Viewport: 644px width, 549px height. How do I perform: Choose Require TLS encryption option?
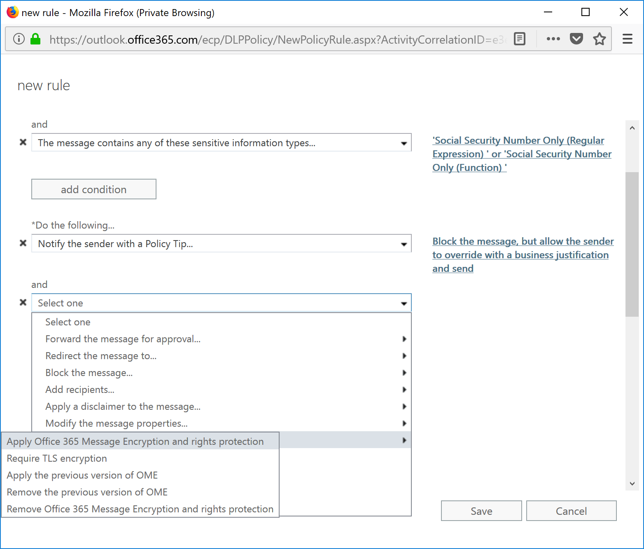click(57, 458)
